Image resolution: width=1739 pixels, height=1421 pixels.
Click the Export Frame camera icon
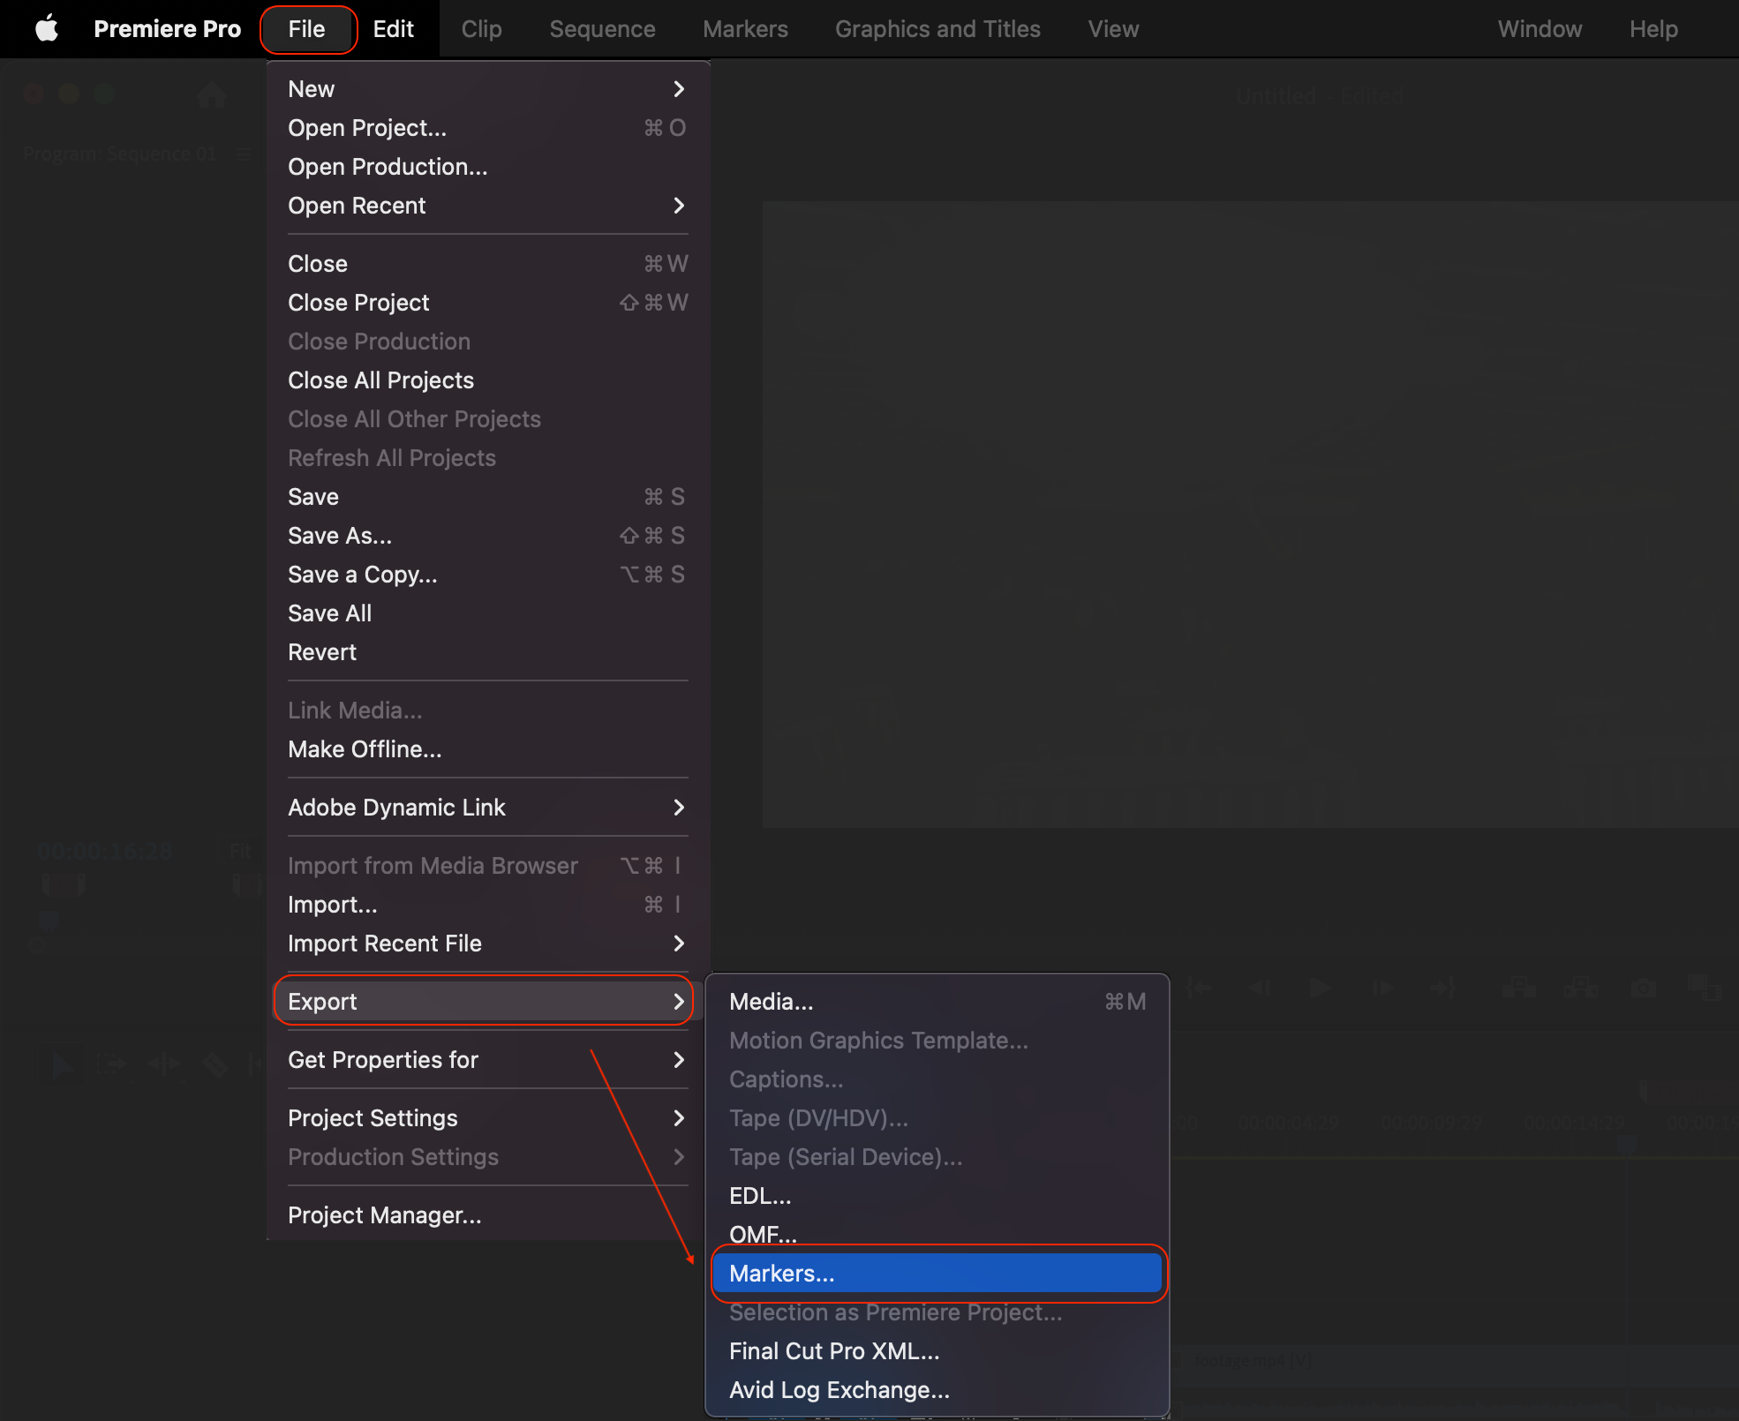(1643, 989)
